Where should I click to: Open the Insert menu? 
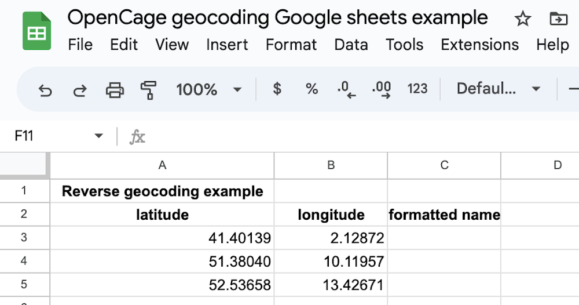(x=227, y=45)
